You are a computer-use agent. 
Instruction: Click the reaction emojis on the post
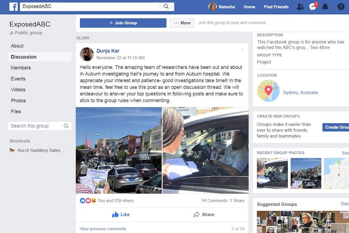[88, 201]
